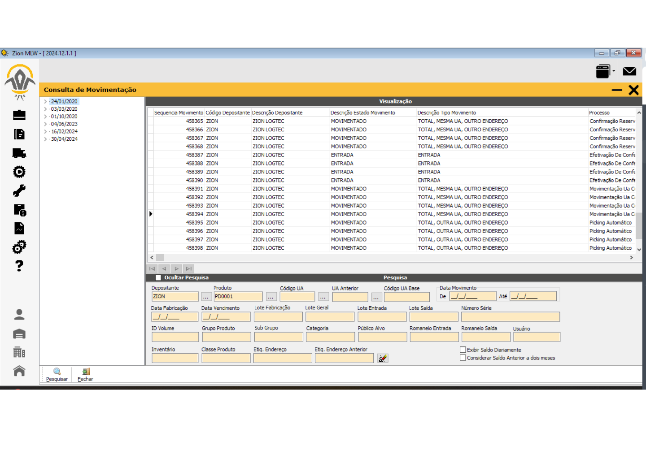Open the home icon in sidebar
Viewport: 646px width, 459px height.
19,371
